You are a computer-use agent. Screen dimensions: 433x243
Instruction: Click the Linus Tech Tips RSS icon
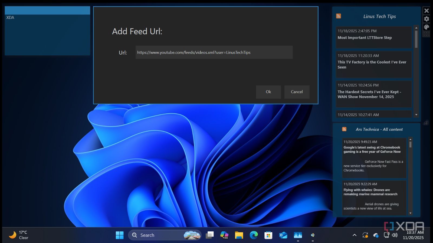338,16
